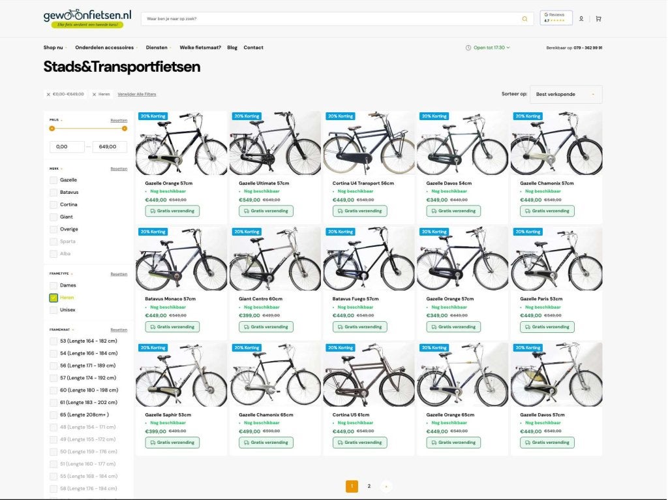Remove the €0,00-€649,00 price filter chip
The height and width of the screenshot is (500, 668).
[x=48, y=94]
